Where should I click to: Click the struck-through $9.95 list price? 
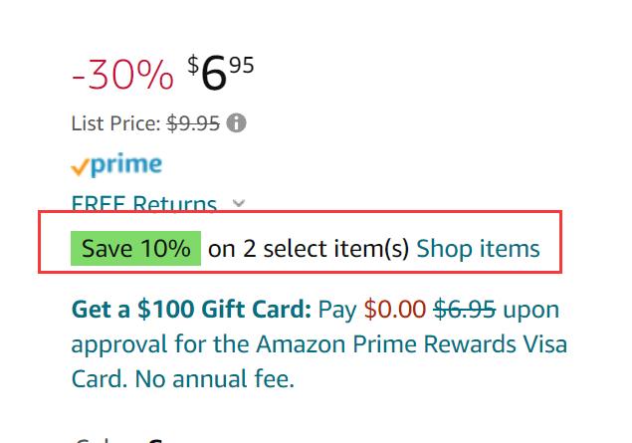coord(193,123)
